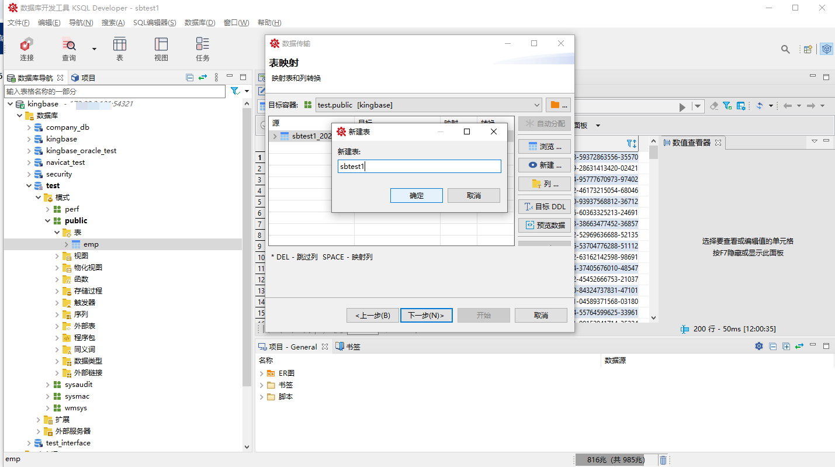Click the gear settings icon in project panel
The height and width of the screenshot is (467, 835).
tap(759, 346)
